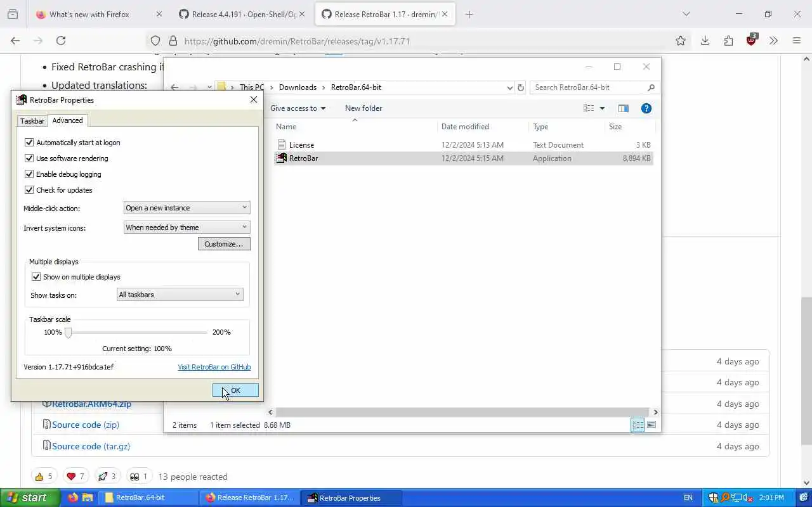
Task: Switch to RetroBar.64-bit taskbar button
Action: coord(148,497)
